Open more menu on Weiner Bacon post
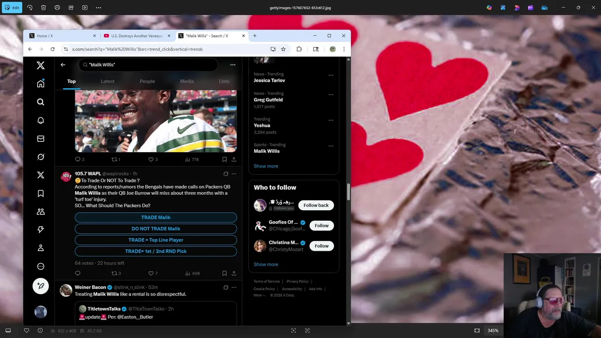 point(234,287)
